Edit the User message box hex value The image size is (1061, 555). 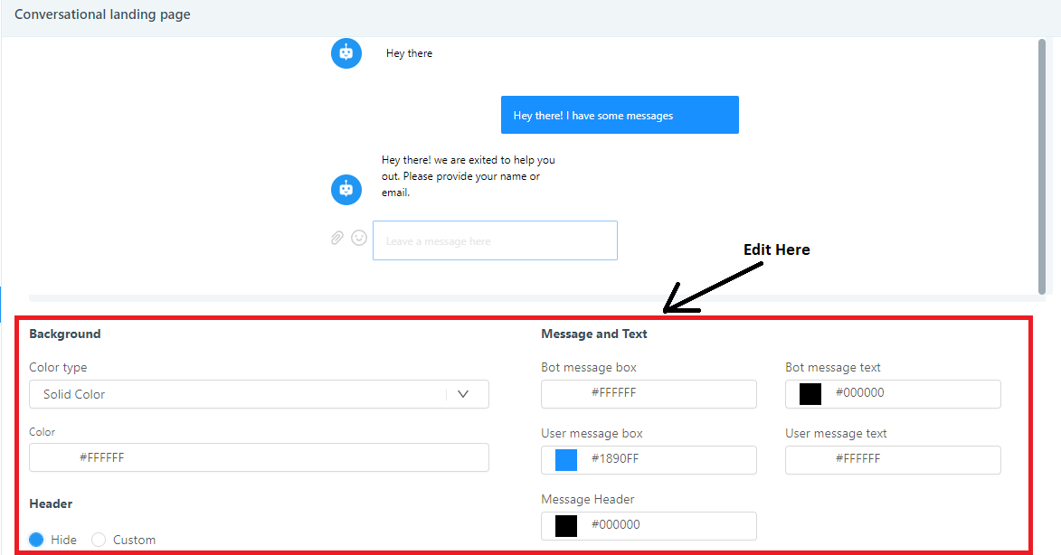coord(649,460)
